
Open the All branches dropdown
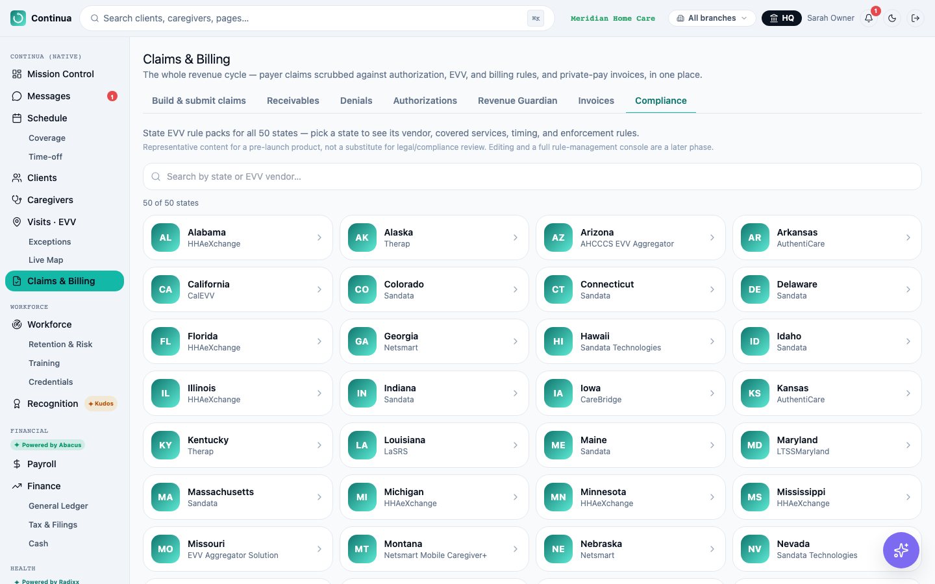[x=712, y=18]
